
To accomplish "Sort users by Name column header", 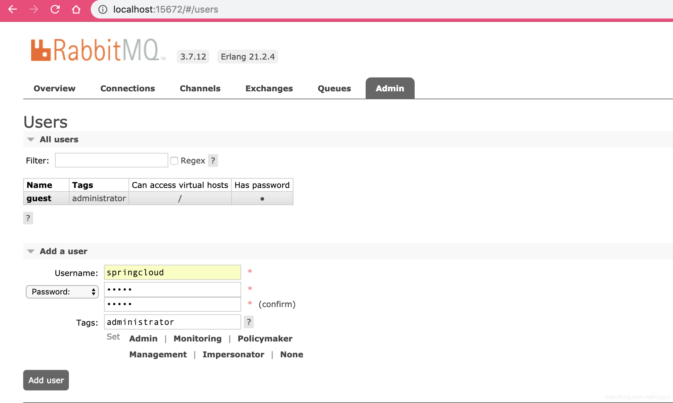I will [x=39, y=185].
